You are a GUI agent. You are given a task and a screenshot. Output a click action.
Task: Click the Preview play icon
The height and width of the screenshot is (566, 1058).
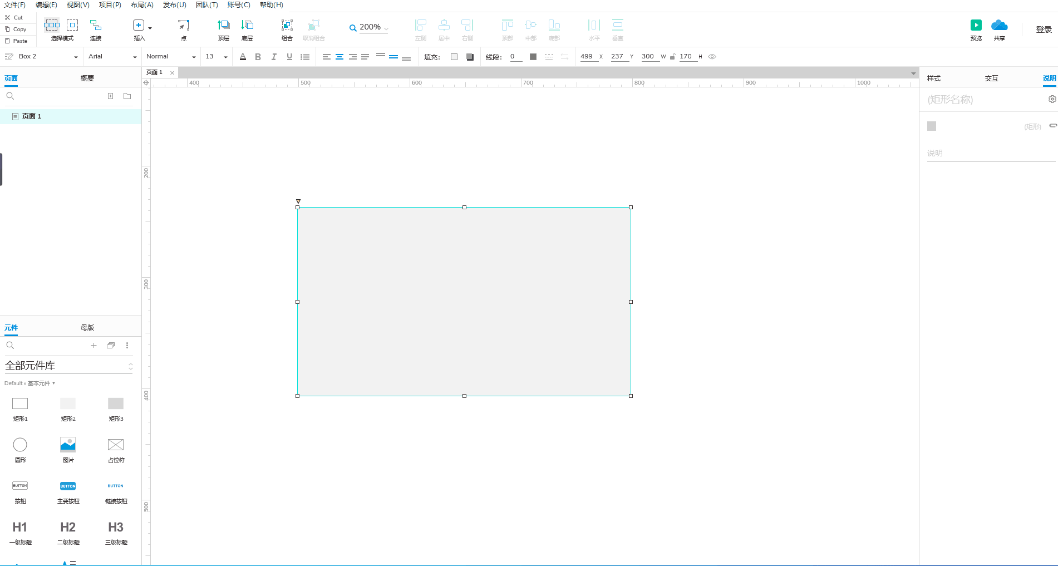[x=976, y=25]
